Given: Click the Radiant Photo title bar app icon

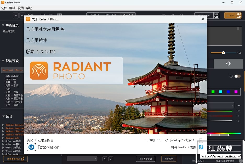Looking at the screenshot, I should pyautogui.click(x=3, y=3).
